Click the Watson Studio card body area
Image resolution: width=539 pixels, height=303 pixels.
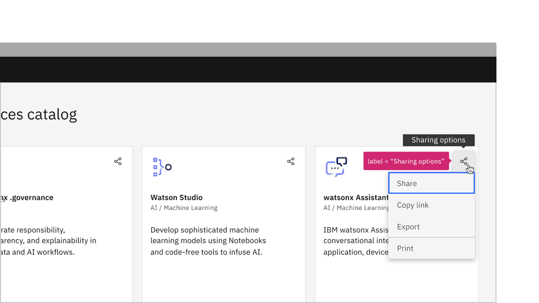point(208,241)
